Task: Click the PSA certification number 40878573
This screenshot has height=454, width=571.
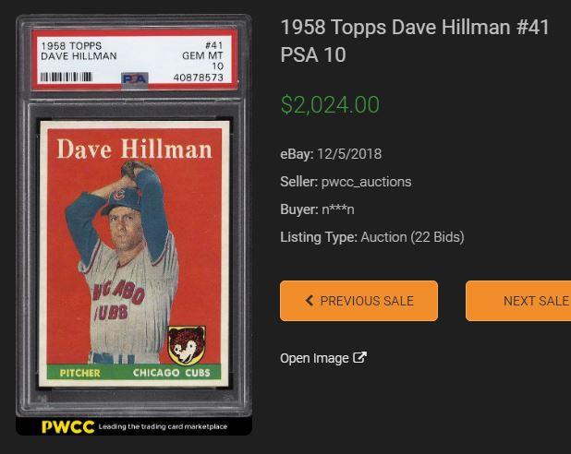Action: click(x=199, y=78)
